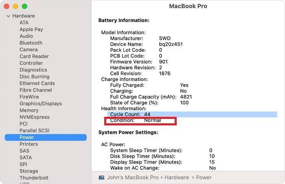The width and height of the screenshot is (285, 184).
Task: Open the Storage section
Action: (x=28, y=171)
